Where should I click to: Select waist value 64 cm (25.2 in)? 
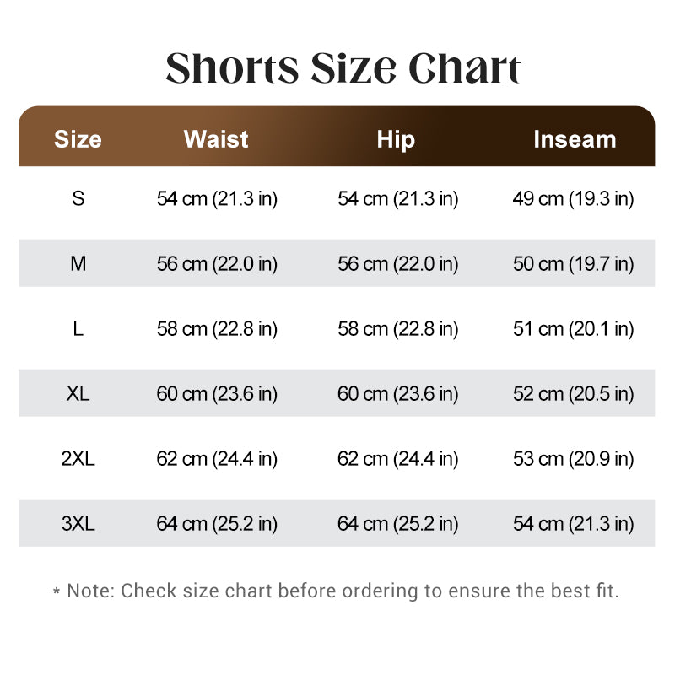217,524
